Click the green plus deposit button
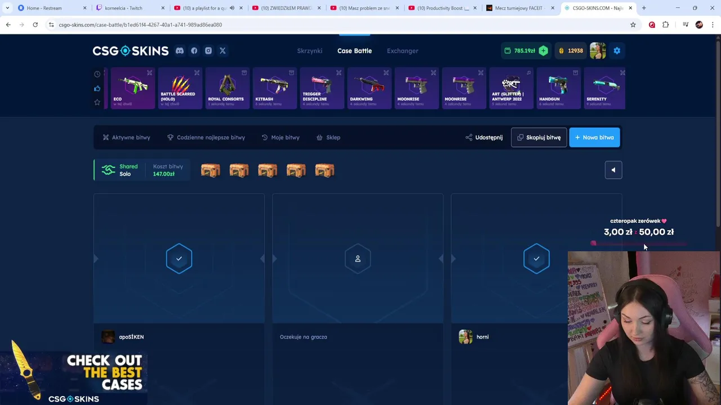721x405 pixels. pos(543,51)
